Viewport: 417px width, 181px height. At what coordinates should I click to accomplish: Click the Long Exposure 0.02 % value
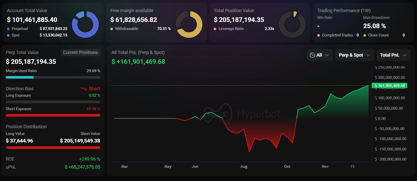(95, 95)
